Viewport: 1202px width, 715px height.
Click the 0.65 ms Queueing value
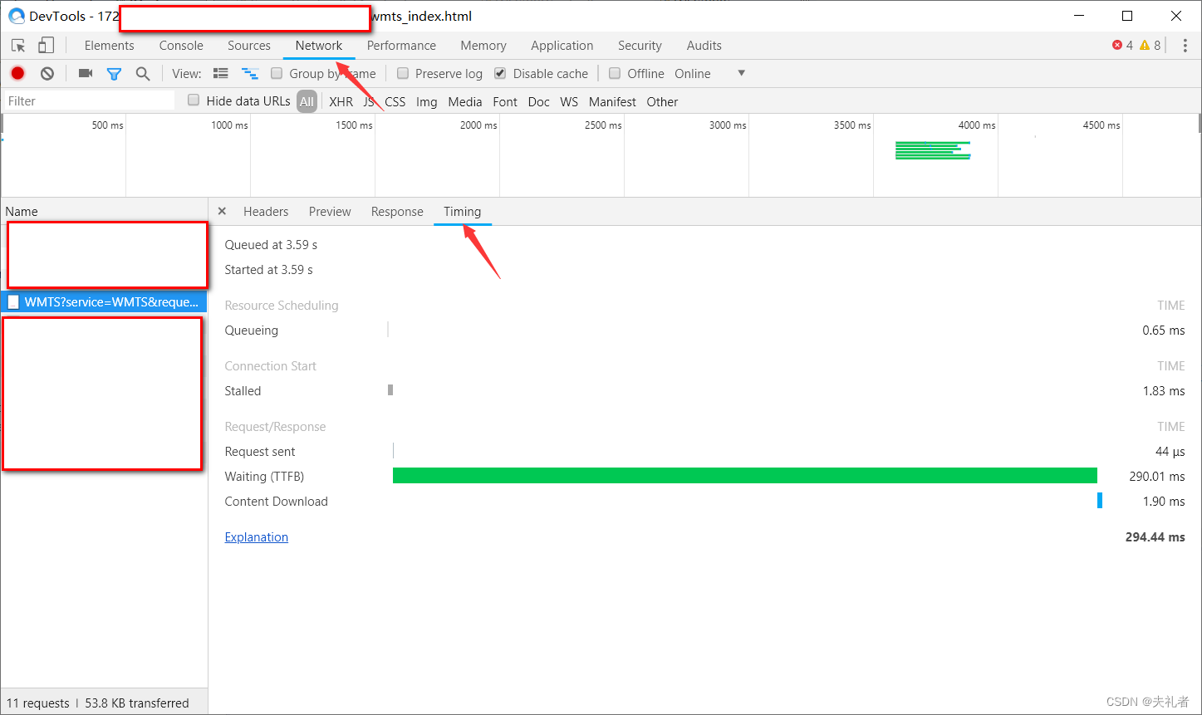tap(1164, 331)
